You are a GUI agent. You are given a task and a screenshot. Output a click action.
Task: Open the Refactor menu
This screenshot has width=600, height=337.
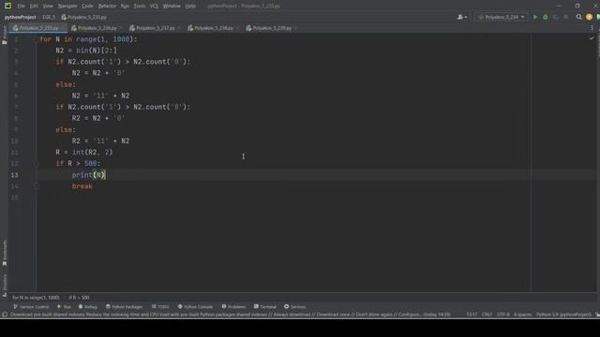(x=107, y=6)
